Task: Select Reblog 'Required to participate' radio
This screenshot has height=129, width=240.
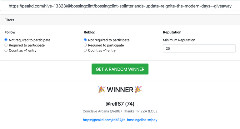Action: click(85, 45)
